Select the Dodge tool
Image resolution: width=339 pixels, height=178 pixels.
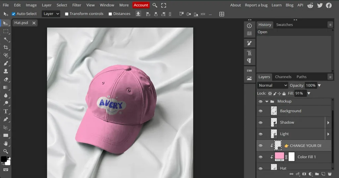(x=6, y=103)
